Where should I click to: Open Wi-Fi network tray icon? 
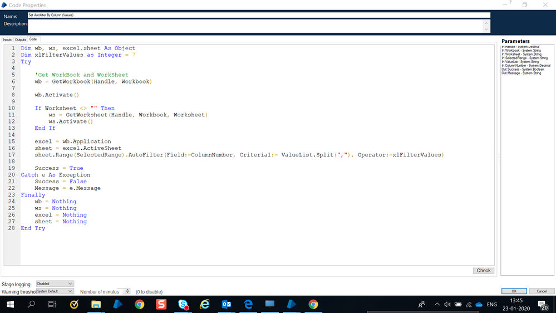tap(469, 304)
